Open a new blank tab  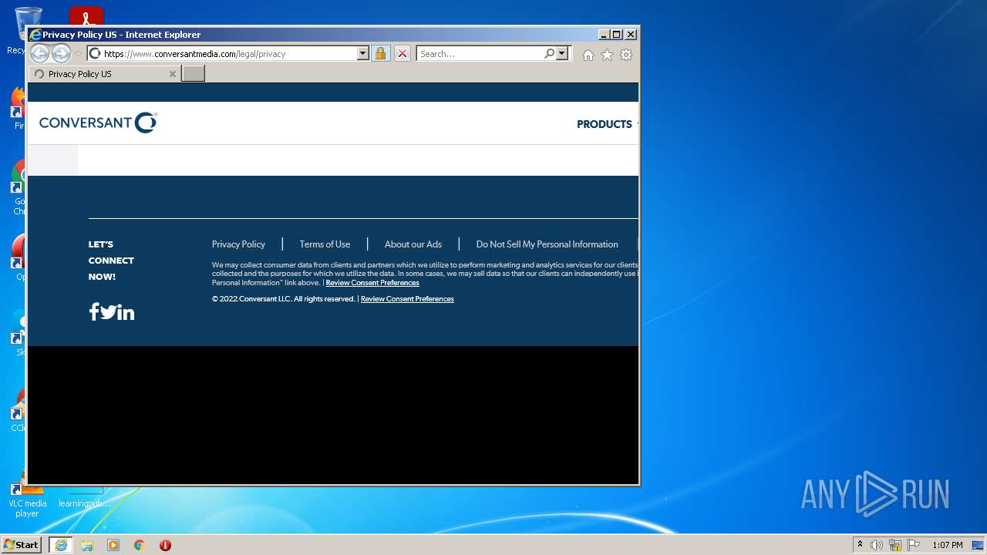(193, 74)
